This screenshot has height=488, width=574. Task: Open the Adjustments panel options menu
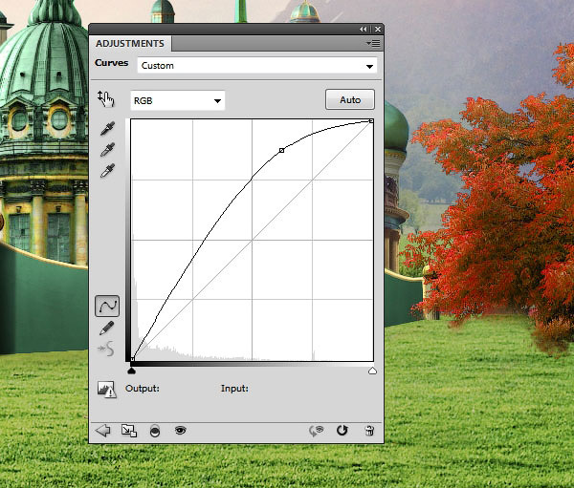coord(372,44)
